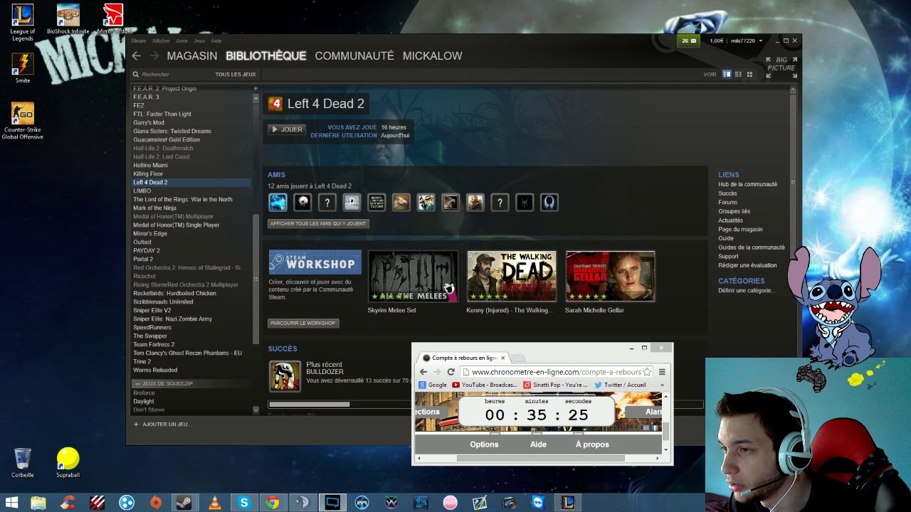Switch to plain list view icon
911x512 pixels.
pos(738,74)
